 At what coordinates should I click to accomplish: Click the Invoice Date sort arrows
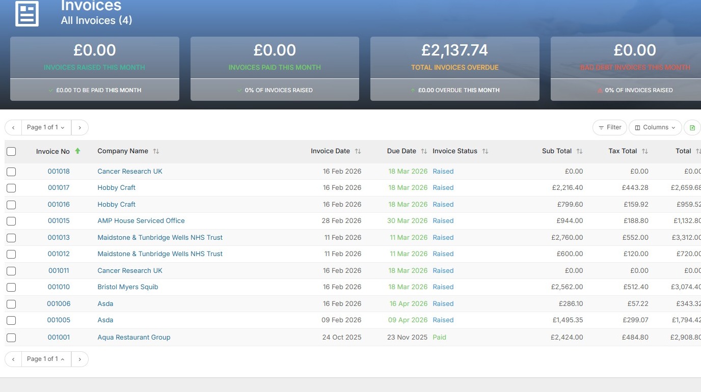click(x=358, y=151)
